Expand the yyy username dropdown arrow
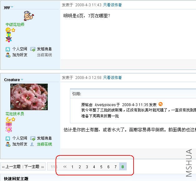196x181 pixels. (x=12, y=7)
